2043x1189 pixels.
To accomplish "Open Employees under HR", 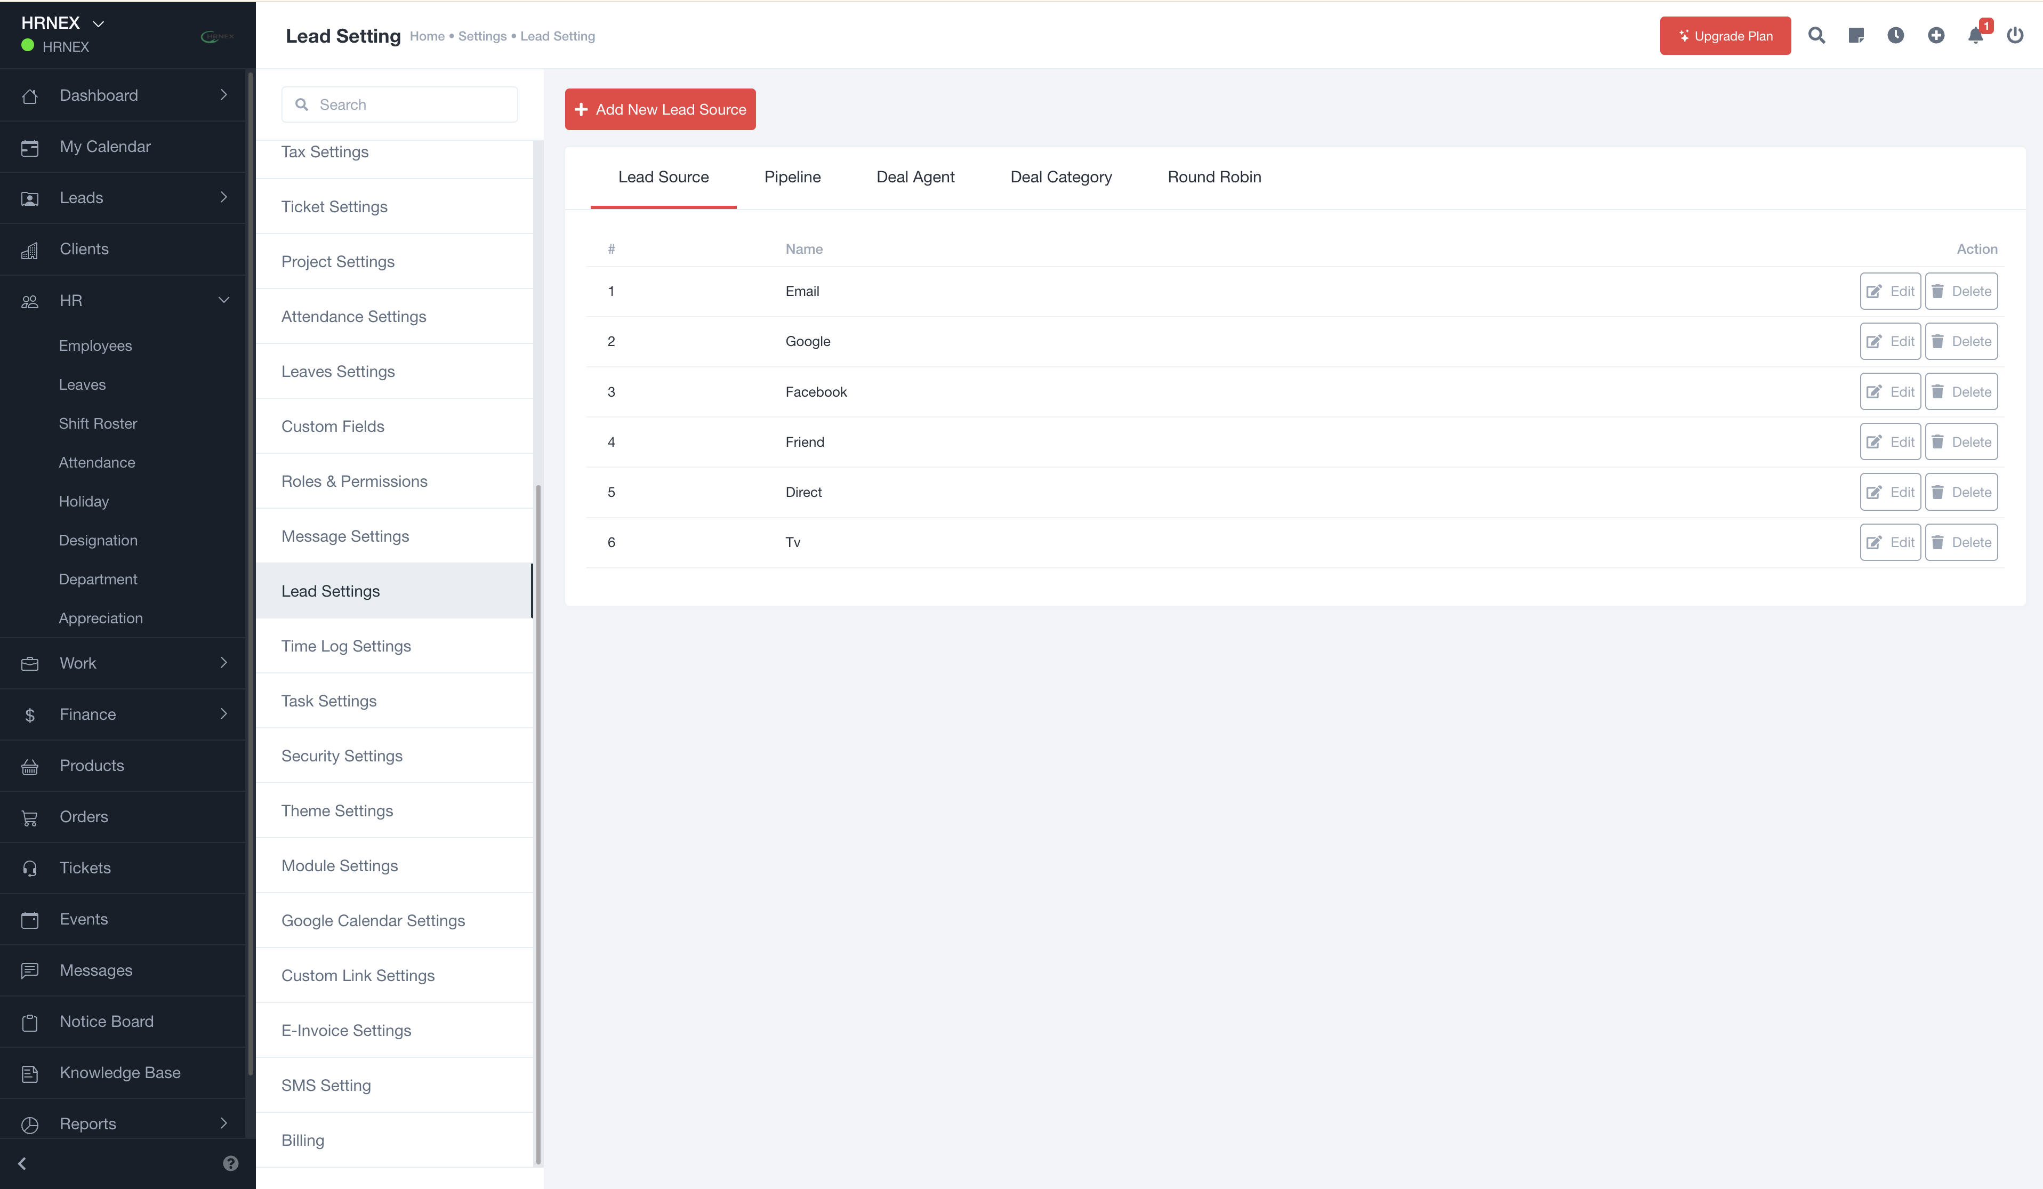I will 95,346.
